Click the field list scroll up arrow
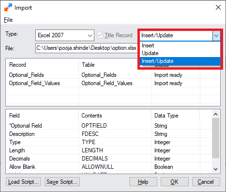 [x=215, y=114]
